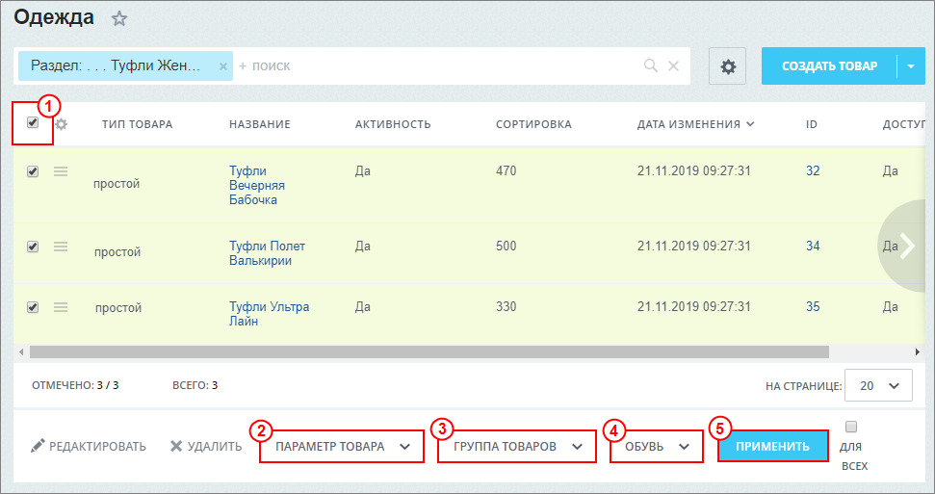Image resolution: width=935 pixels, height=494 pixels.
Task: Change items per page dropdown showing 20
Action: tap(878, 385)
